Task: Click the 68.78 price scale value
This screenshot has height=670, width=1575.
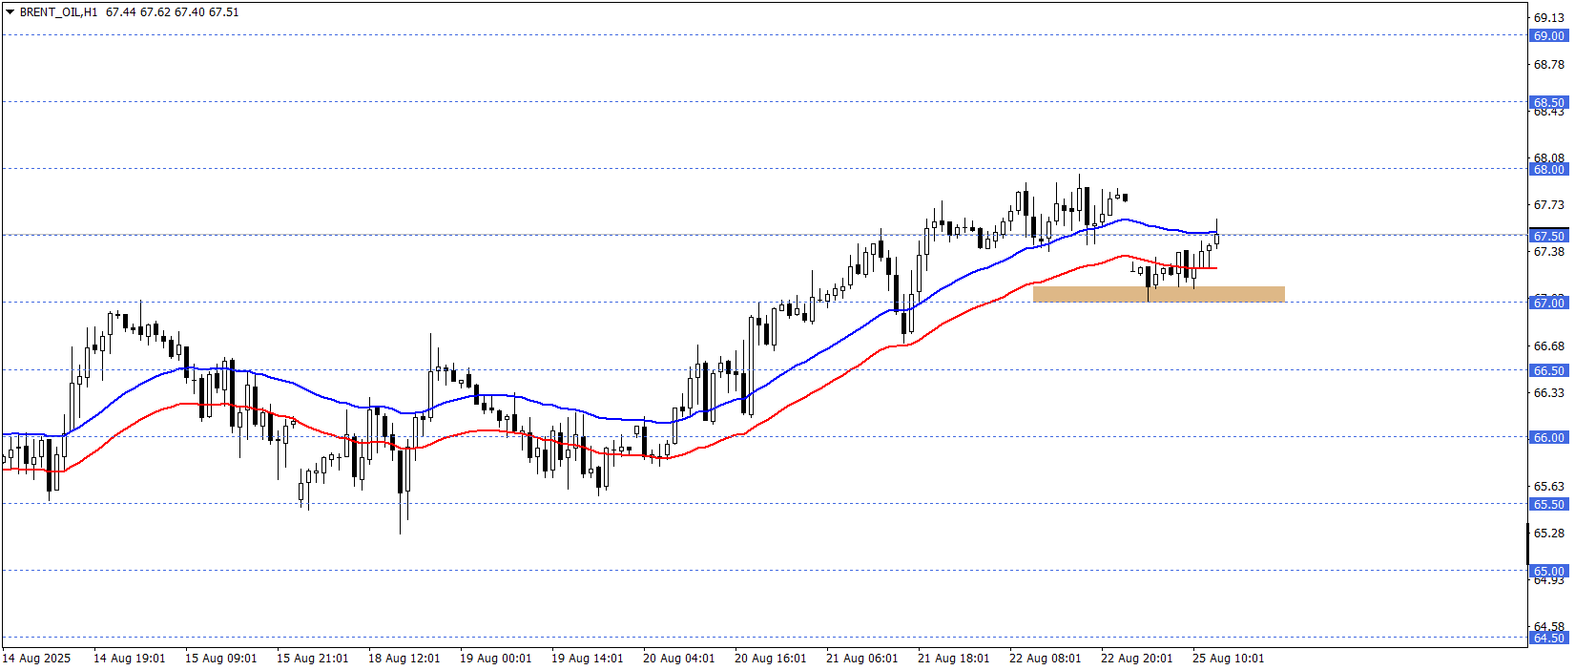Action: tap(1549, 65)
